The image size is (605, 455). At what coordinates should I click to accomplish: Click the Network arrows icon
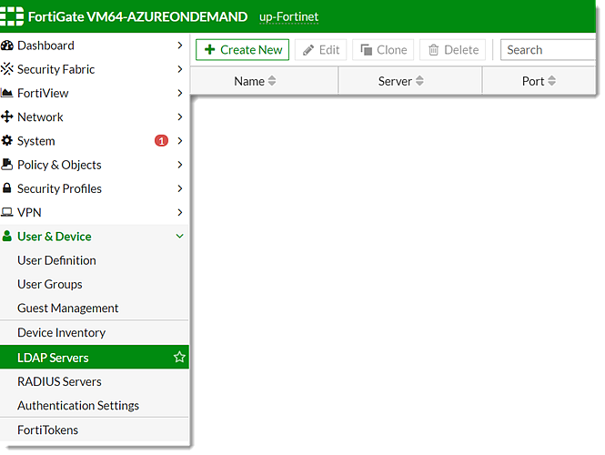(8, 117)
